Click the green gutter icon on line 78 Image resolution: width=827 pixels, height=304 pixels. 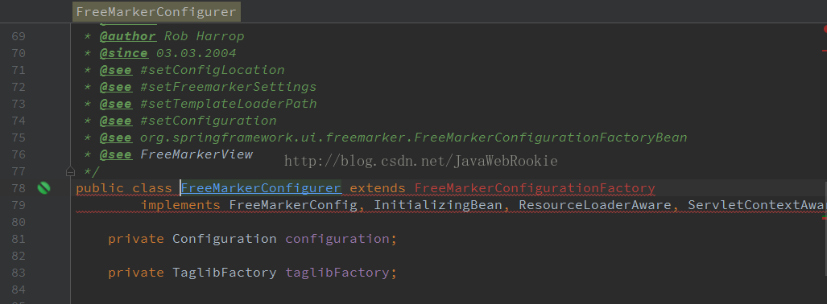pos(43,187)
